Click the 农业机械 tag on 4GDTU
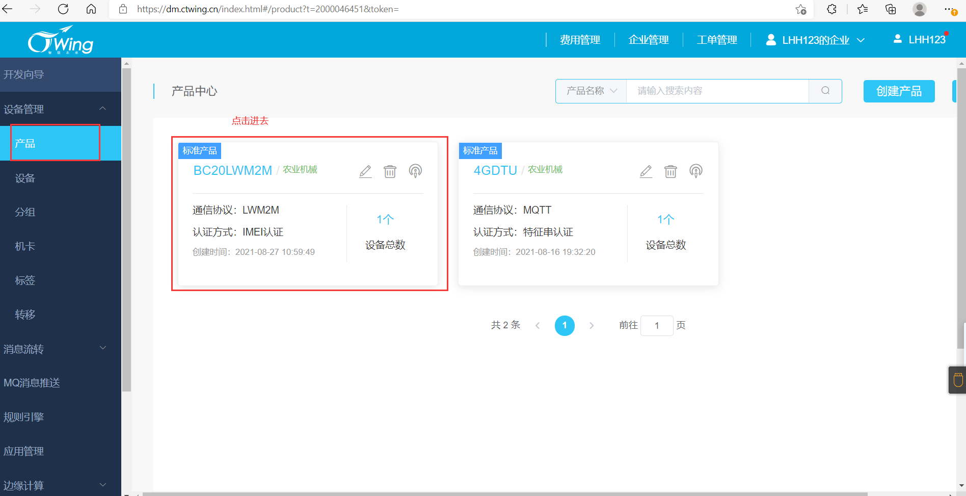Image resolution: width=966 pixels, height=496 pixels. [x=545, y=169]
